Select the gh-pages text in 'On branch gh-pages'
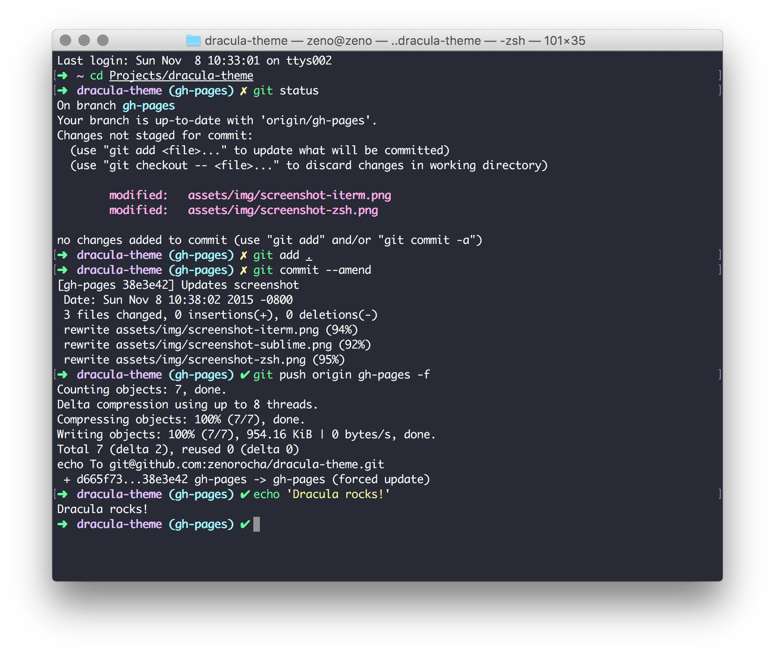The image size is (775, 656). tap(148, 105)
